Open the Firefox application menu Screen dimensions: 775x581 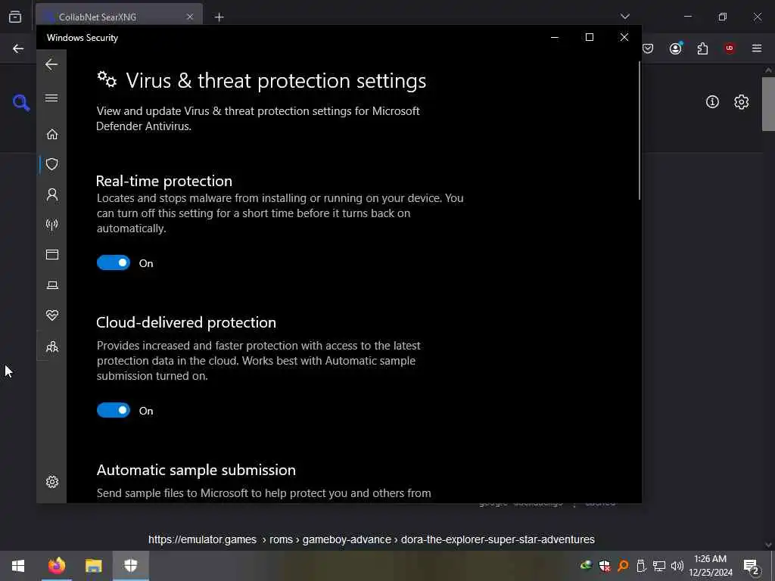pyautogui.click(x=757, y=48)
